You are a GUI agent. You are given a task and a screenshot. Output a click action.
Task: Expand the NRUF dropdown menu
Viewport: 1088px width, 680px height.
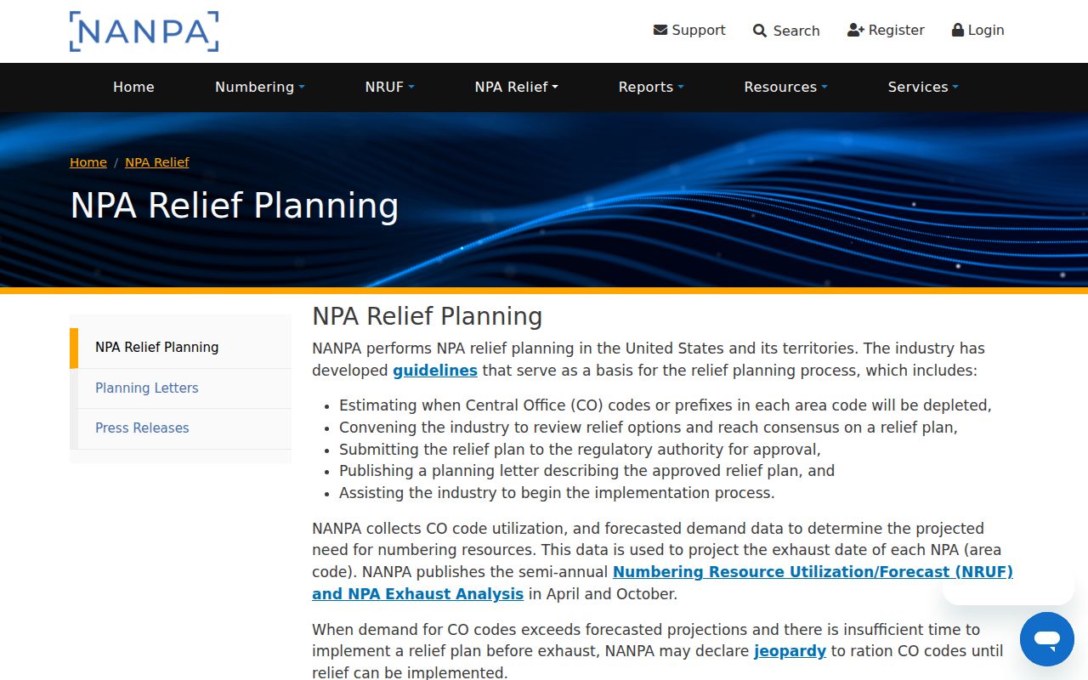[390, 87]
